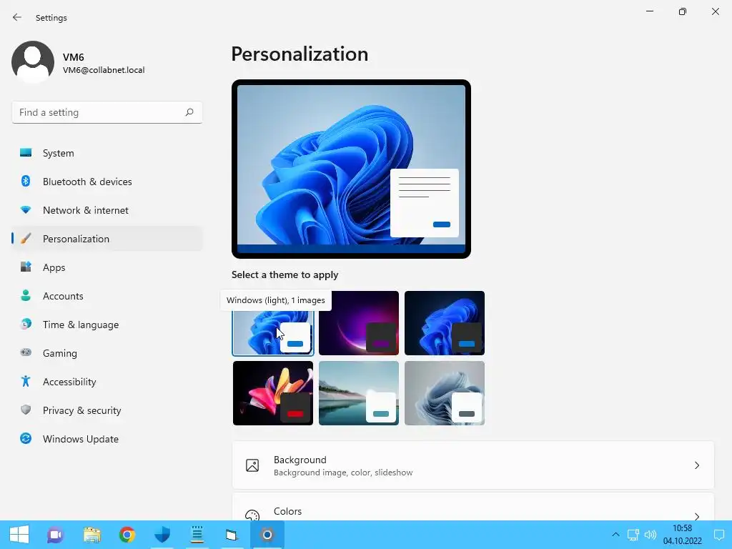This screenshot has height=549, width=732.
Task: Open Colors settings row
Action: [x=473, y=507]
